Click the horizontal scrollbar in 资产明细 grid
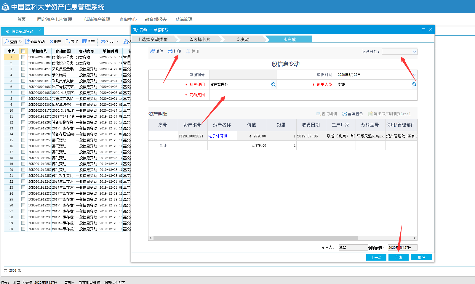The width and height of the screenshot is (475, 284). point(256,238)
